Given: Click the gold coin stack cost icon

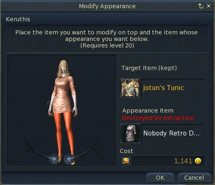Looking at the screenshot, I should [x=126, y=161].
